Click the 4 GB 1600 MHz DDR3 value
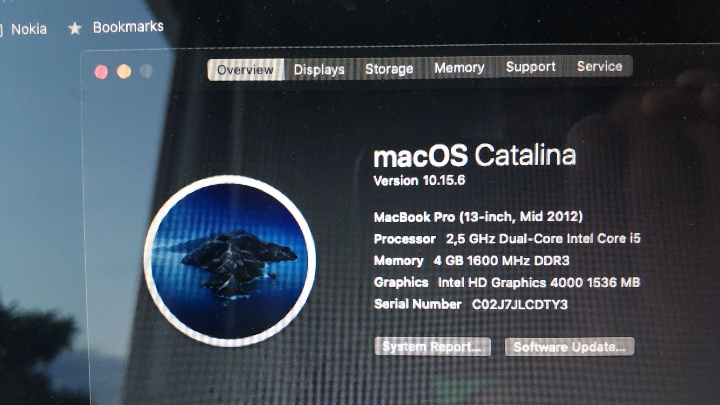The image size is (720, 405). (501, 260)
